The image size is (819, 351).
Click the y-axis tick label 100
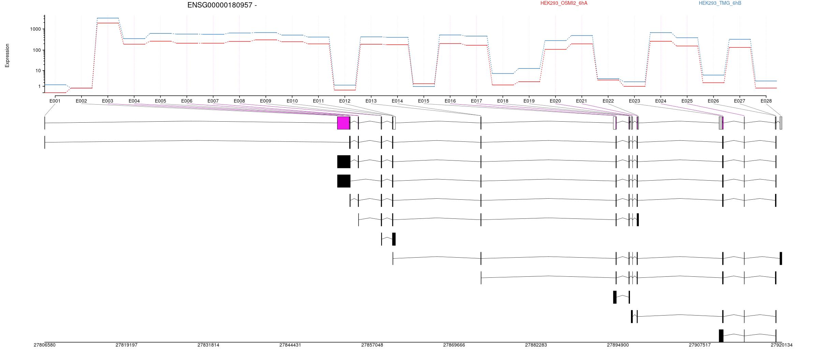click(37, 50)
